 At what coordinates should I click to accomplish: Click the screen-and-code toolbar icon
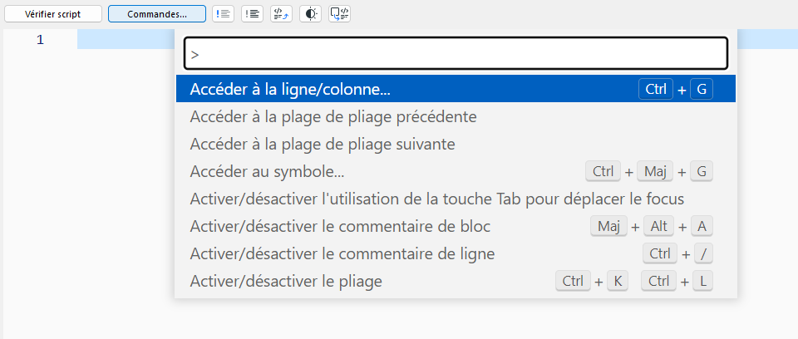[x=339, y=14]
